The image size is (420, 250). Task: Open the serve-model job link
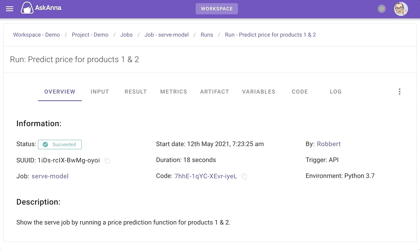[50, 176]
